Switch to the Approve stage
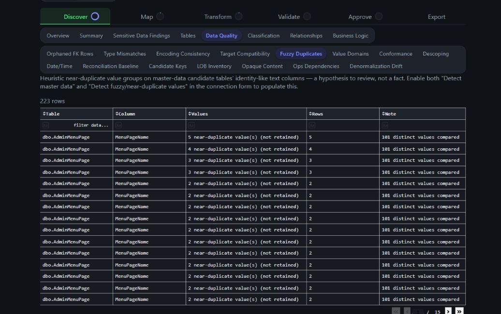 360,16
